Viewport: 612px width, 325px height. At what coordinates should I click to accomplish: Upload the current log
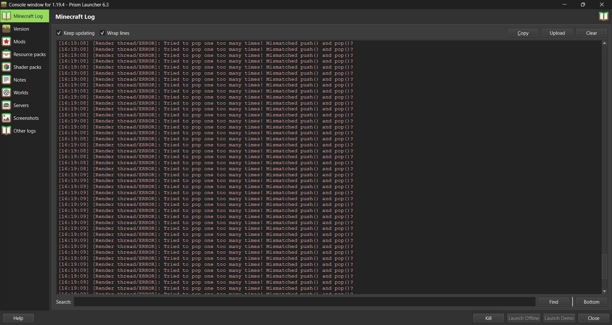coord(557,33)
